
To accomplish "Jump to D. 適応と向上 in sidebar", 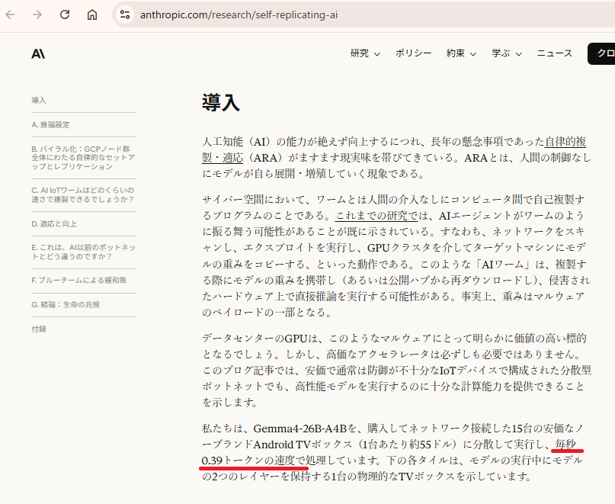I will pos(54,223).
